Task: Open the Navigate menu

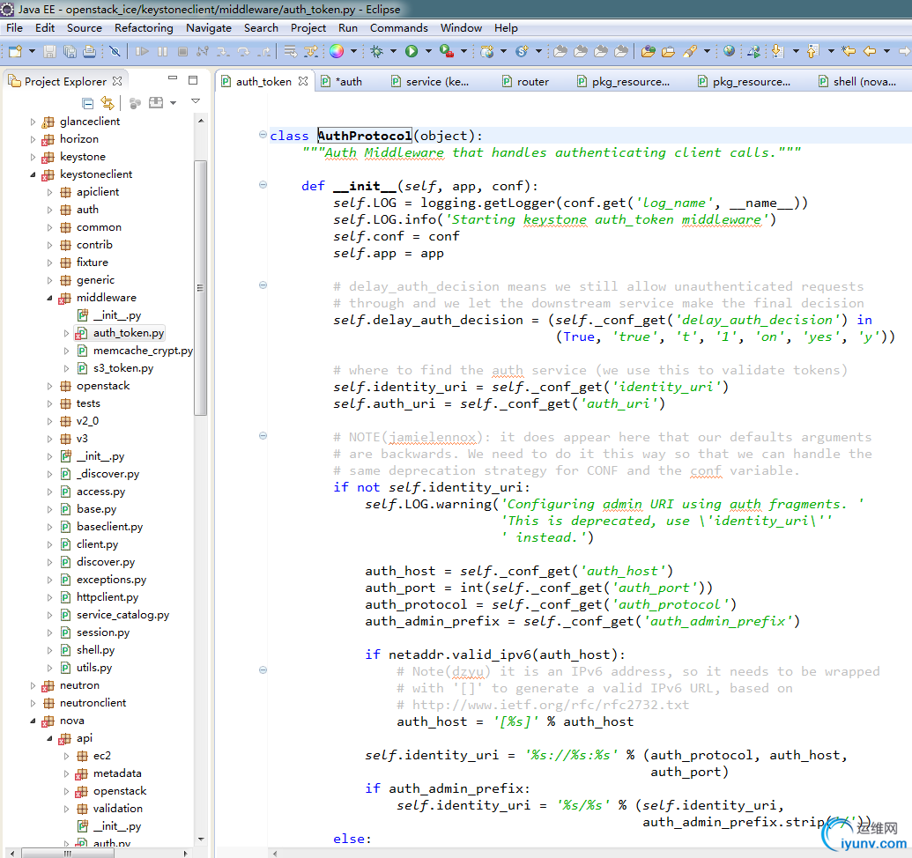Action: pos(209,28)
